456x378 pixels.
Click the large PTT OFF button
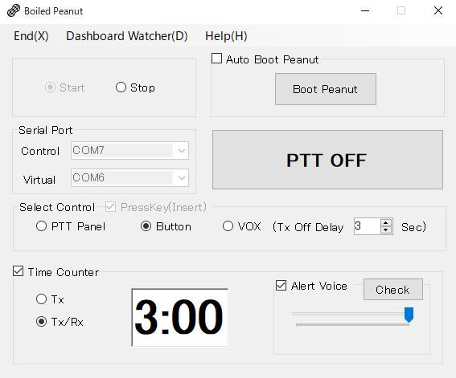click(x=327, y=160)
